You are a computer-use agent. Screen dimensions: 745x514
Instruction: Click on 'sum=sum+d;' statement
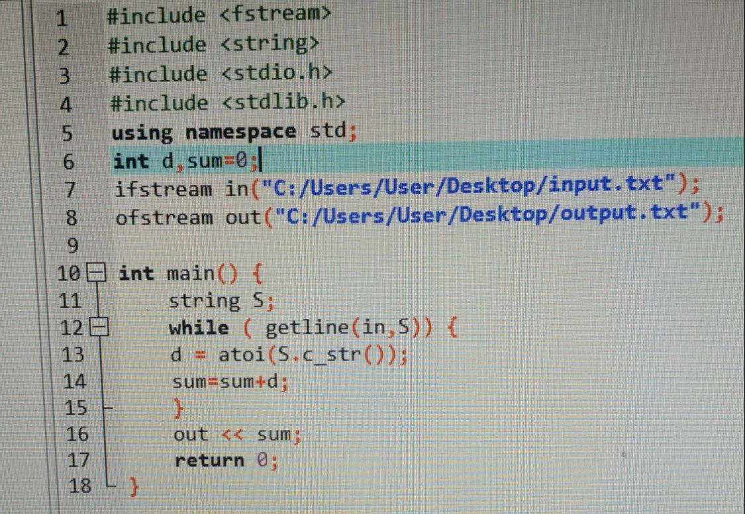230,382
